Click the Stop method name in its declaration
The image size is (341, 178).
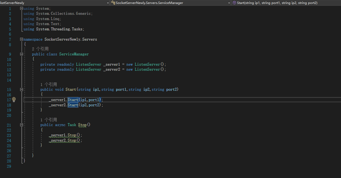tap(82, 125)
